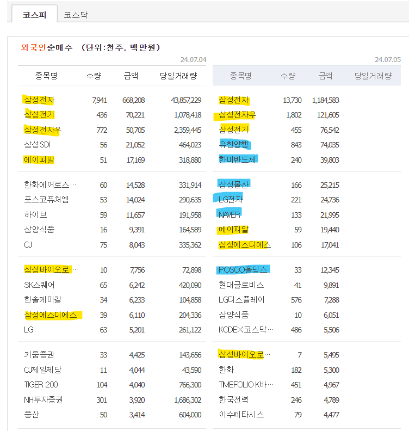Open the CJ stock link
Image resolution: width=409 pixels, height=431 pixels.
point(28,245)
